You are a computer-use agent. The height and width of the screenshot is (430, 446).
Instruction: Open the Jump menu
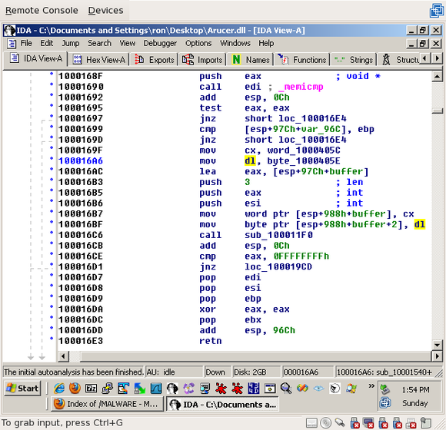71,43
